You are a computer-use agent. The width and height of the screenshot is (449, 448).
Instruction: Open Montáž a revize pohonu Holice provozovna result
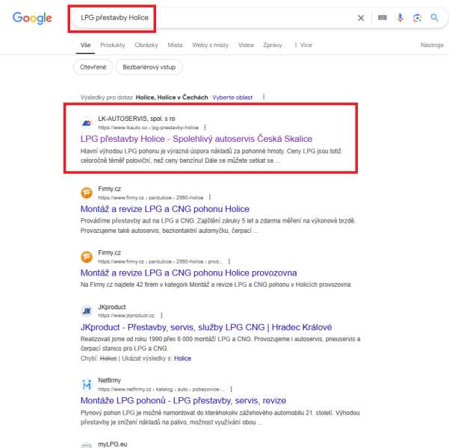188,273
